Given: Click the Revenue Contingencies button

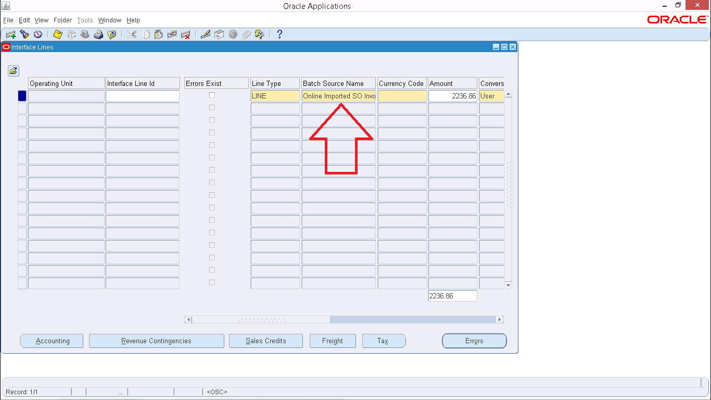Looking at the screenshot, I should (x=156, y=341).
